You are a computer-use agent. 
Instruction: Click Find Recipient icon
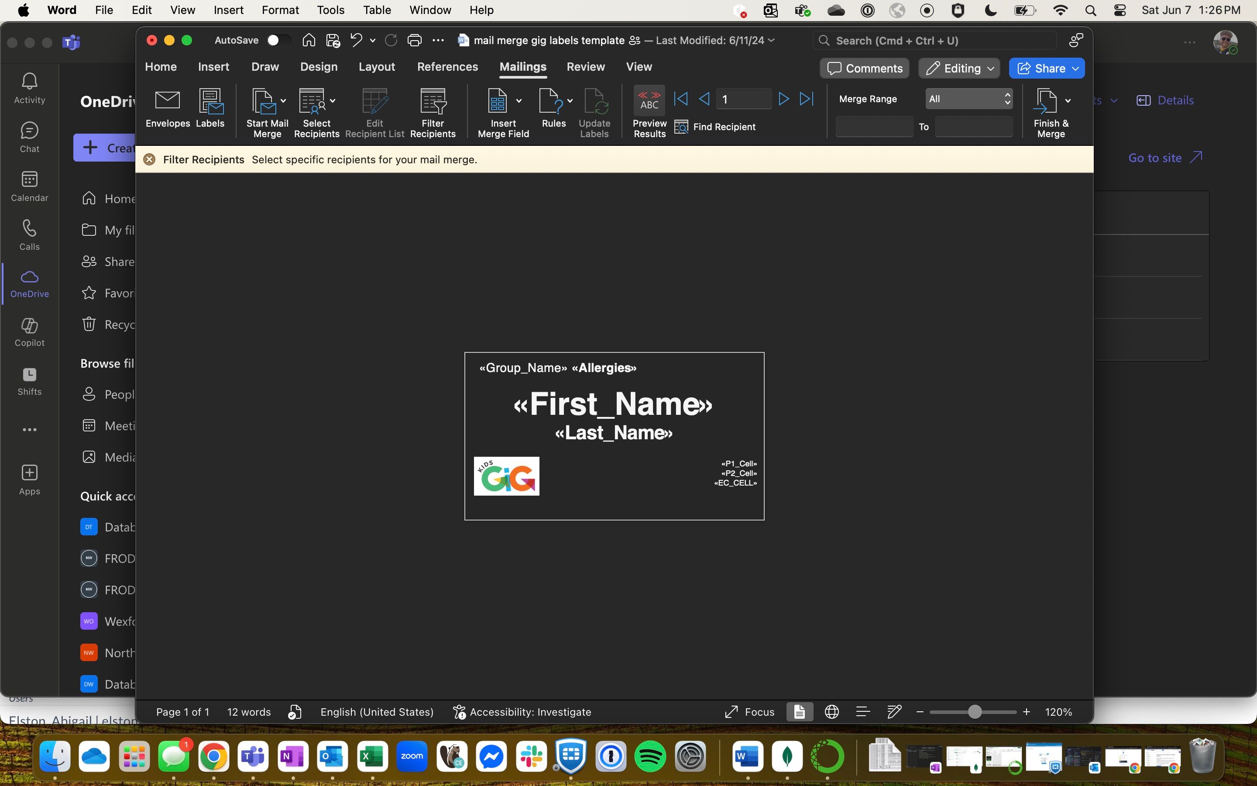coord(681,127)
